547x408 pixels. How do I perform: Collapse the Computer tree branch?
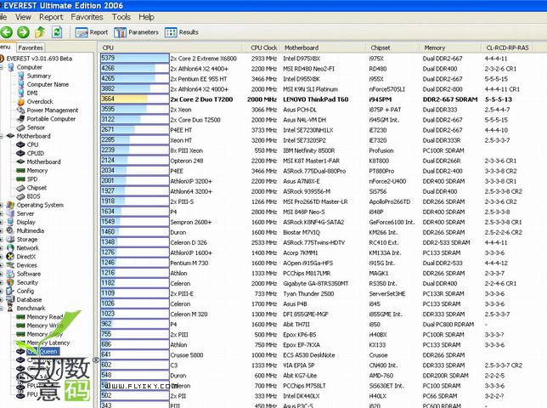coord(2,67)
